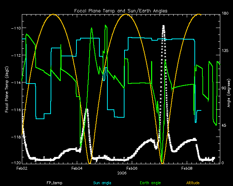Click the -110 left axis tick label
The image size is (233, 186).
(x=15, y=28)
